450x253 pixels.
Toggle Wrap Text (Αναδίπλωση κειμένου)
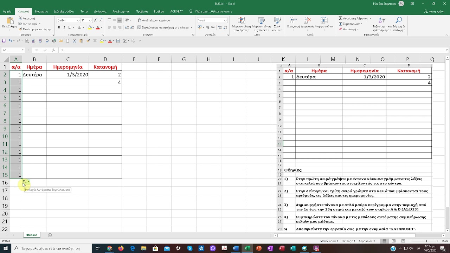pos(154,20)
